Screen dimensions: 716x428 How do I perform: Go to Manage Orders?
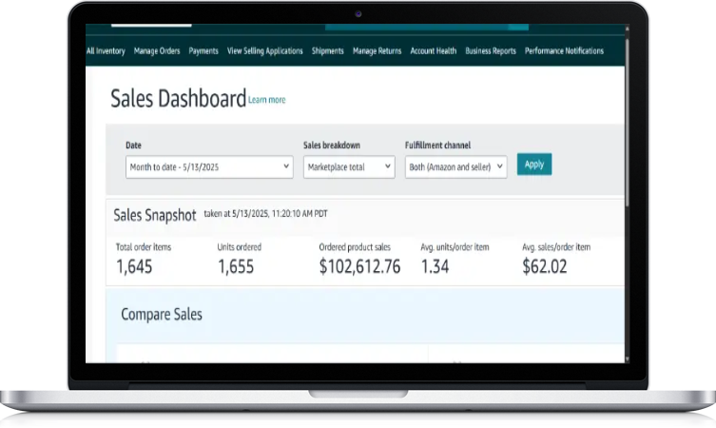point(157,51)
